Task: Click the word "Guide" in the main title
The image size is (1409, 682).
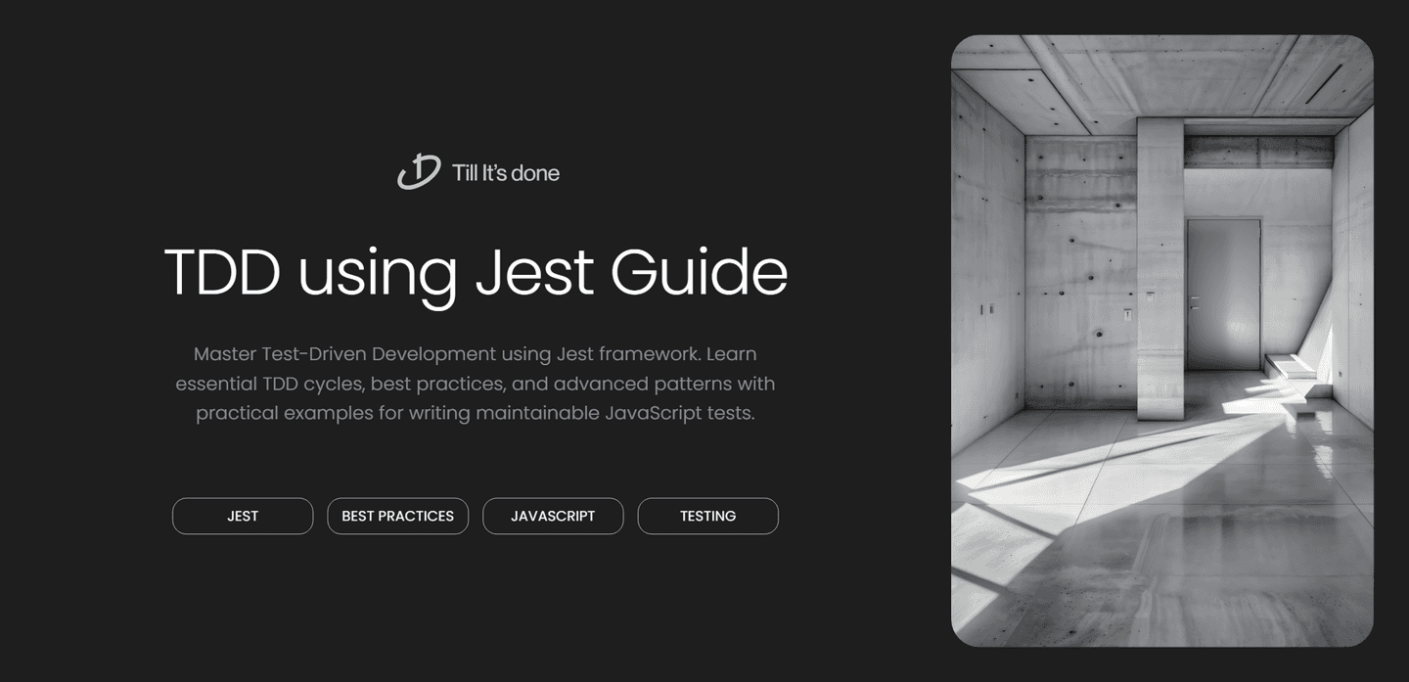Action: 699,272
